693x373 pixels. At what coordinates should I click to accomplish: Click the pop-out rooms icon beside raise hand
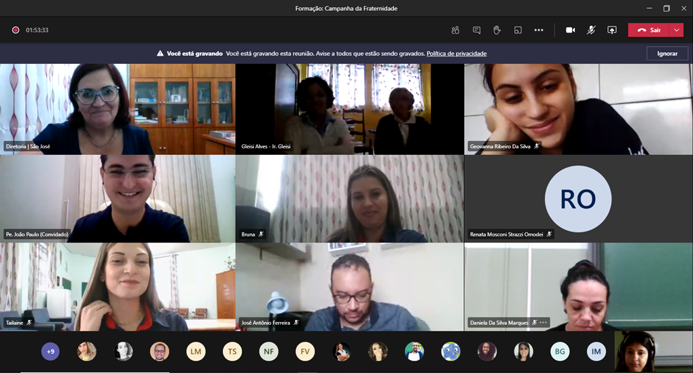tap(518, 30)
